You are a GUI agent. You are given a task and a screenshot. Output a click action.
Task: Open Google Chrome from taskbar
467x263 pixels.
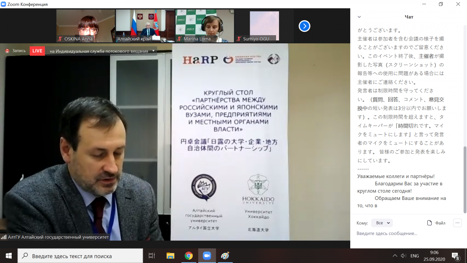(x=189, y=256)
